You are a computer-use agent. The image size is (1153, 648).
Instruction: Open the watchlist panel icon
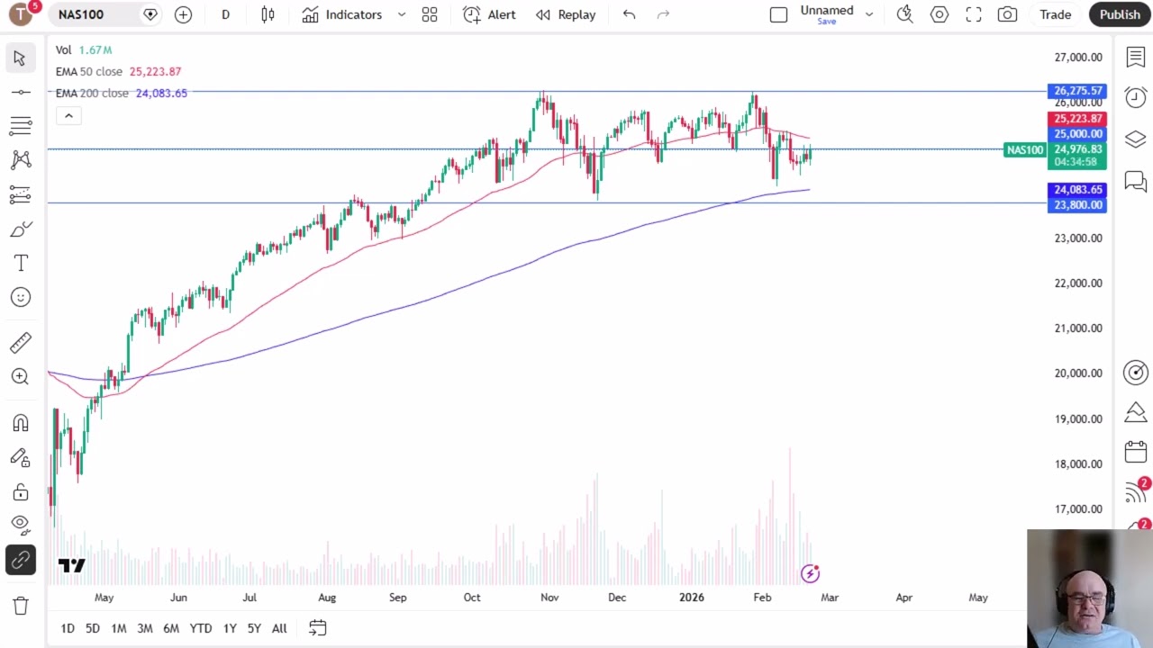[x=1135, y=58]
